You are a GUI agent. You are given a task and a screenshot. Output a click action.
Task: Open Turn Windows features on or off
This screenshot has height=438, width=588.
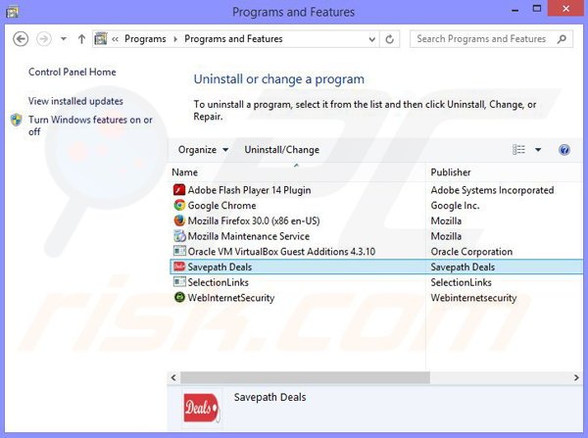[x=90, y=125]
